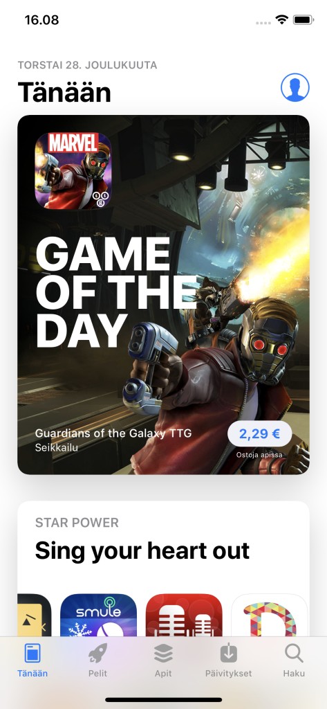Open the Päivitykset updates tab
This screenshot has height=709, width=327.
229,660
